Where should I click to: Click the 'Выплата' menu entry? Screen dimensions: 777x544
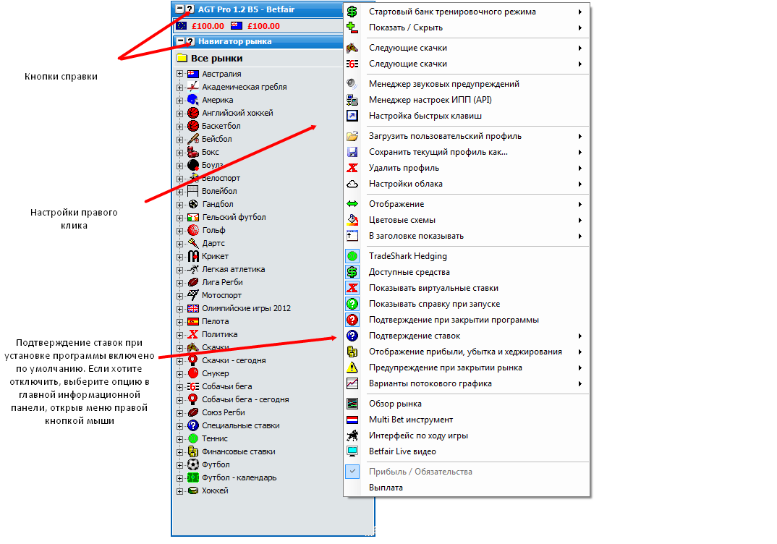(386, 488)
